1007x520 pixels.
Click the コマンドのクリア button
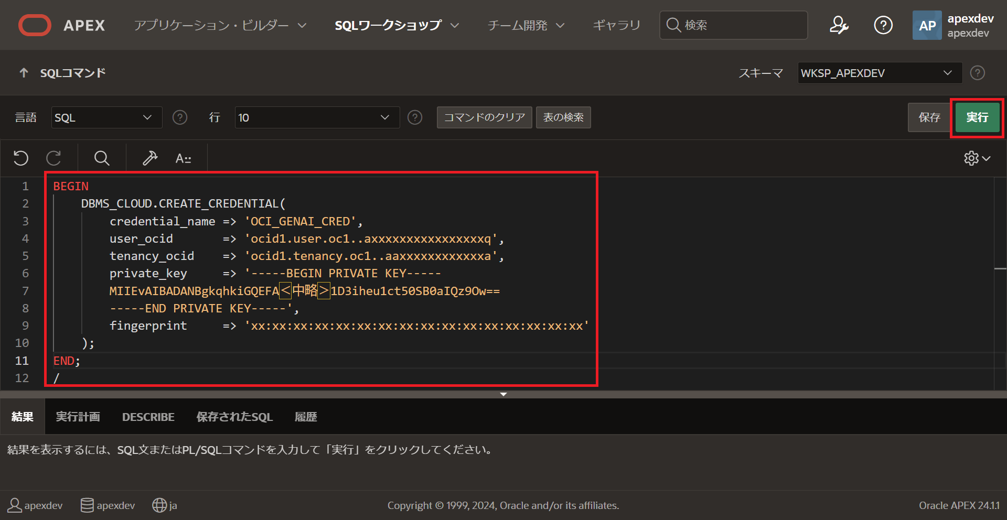(484, 117)
